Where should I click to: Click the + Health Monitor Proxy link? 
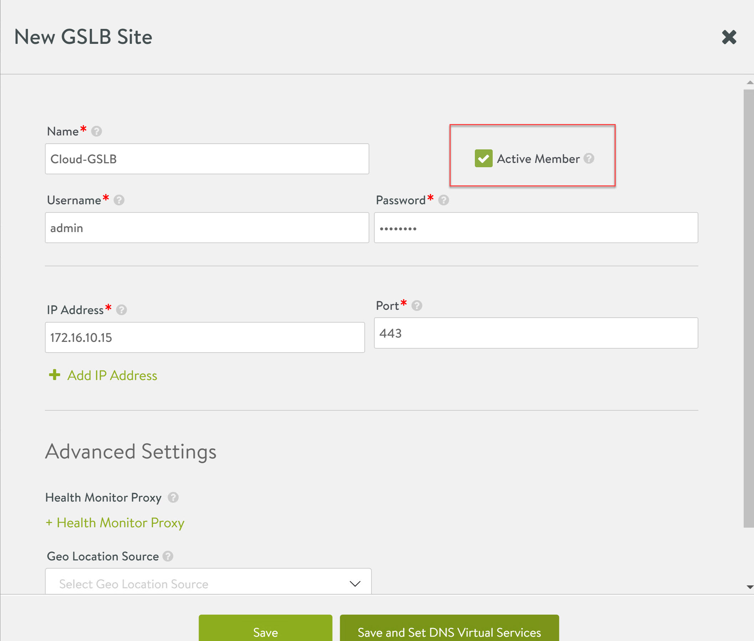[x=115, y=523]
